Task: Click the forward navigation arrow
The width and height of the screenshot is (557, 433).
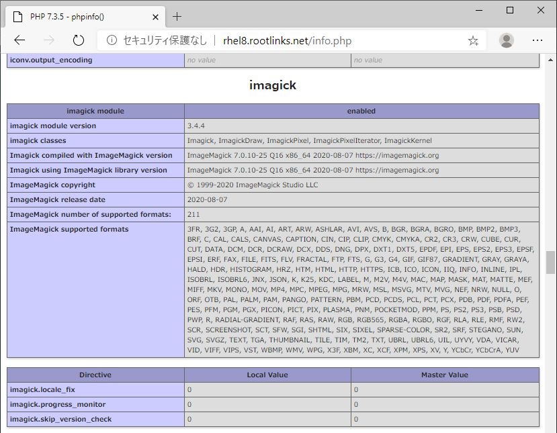Action: (x=48, y=40)
